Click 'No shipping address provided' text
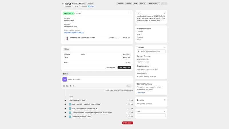 pos(147,69)
